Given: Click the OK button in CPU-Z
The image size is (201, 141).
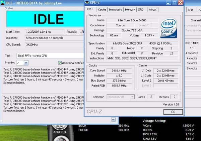Looking at the screenshot, I should 173,112.
